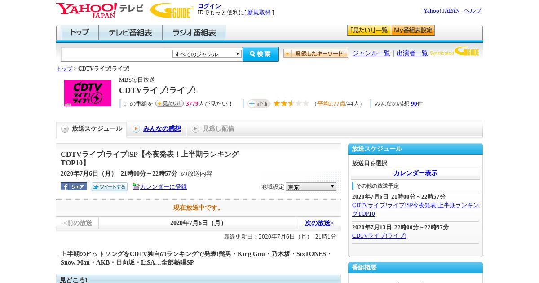The width and height of the screenshot is (539, 283).
Task: Open カレンダーに登録 link
Action: pos(163,187)
